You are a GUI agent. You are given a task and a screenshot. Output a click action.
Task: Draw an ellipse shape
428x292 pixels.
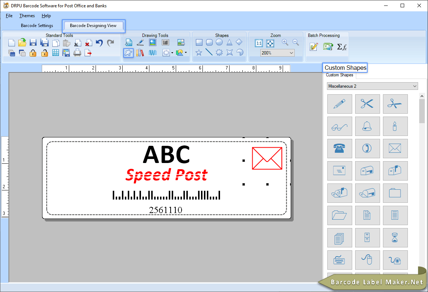[x=219, y=42]
